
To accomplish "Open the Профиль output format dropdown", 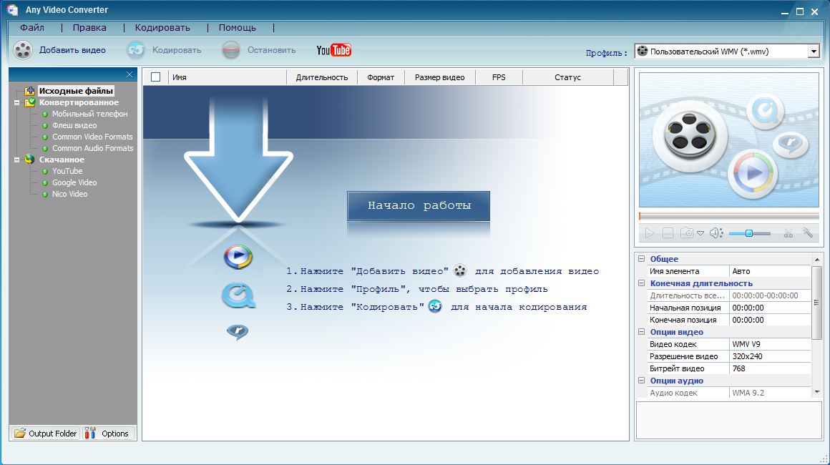I will click(x=813, y=52).
